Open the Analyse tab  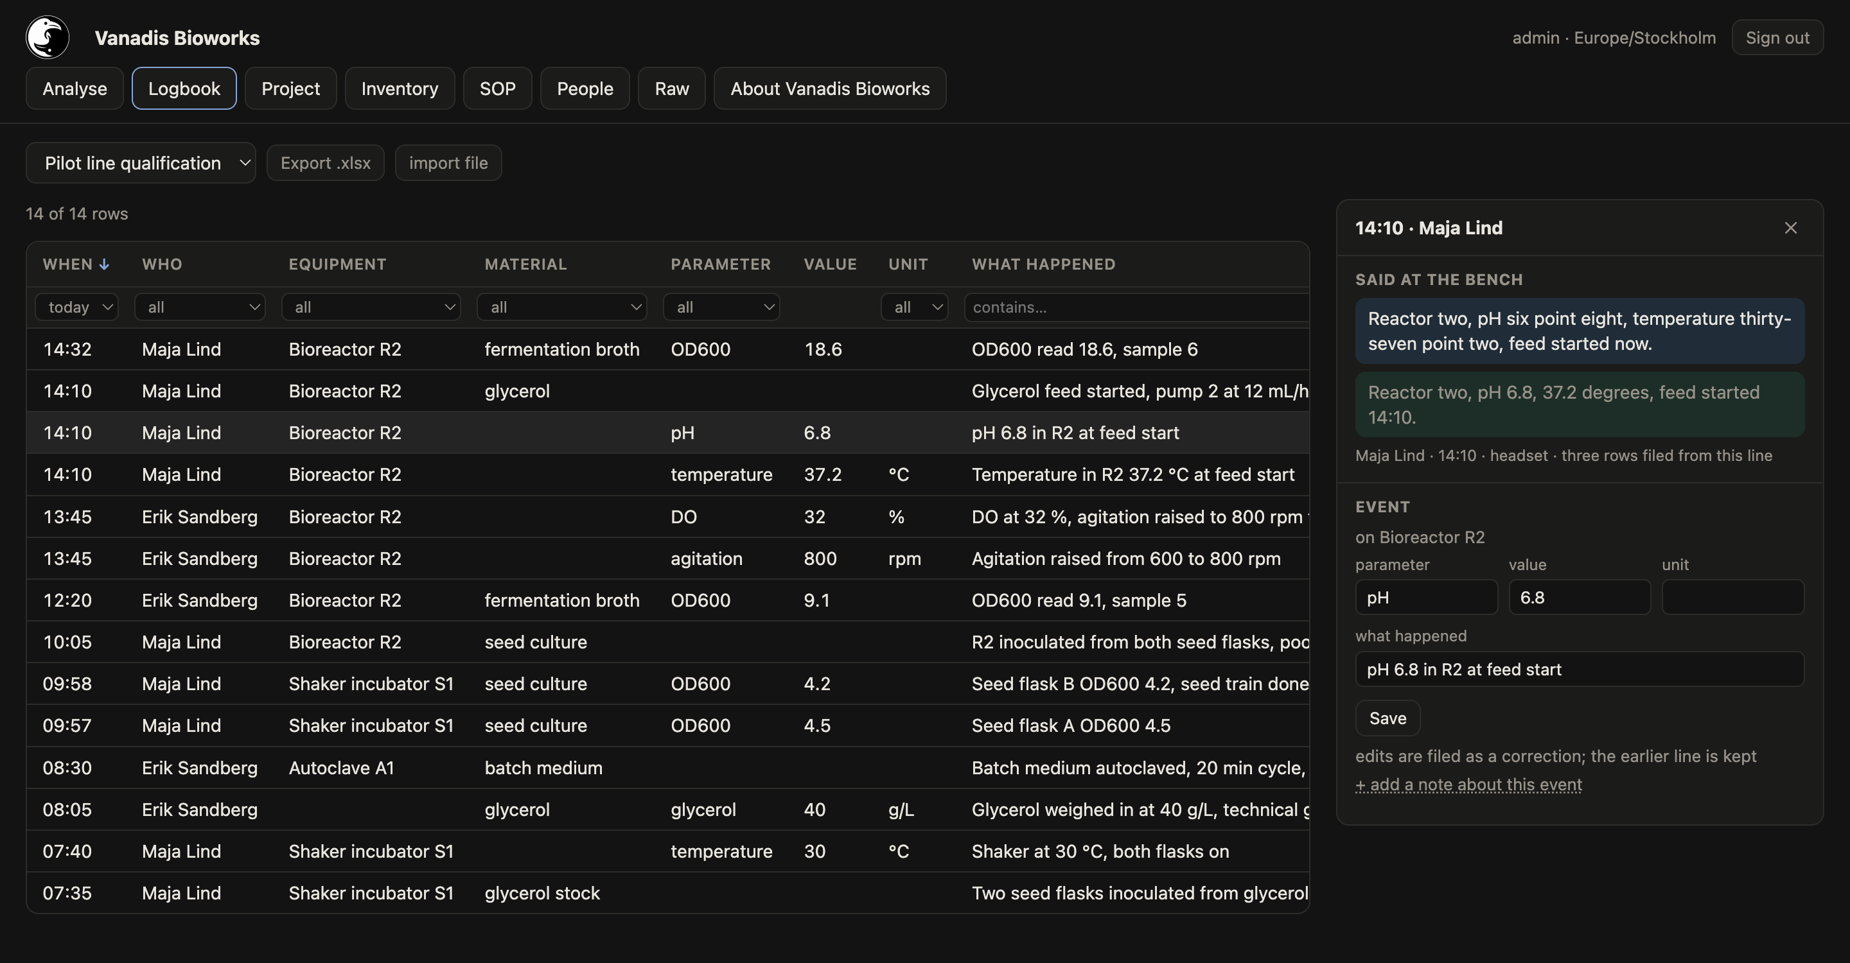point(75,88)
